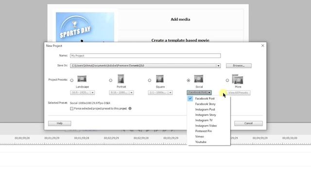Viewport: 311px width, 174px height.
Task: Click the project Name input field
Action: (145, 56)
